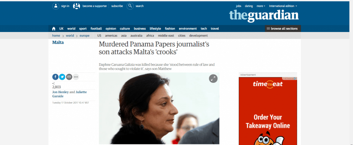The image size is (353, 145).
Task: Click author link Jon Henley
Action: (60, 92)
